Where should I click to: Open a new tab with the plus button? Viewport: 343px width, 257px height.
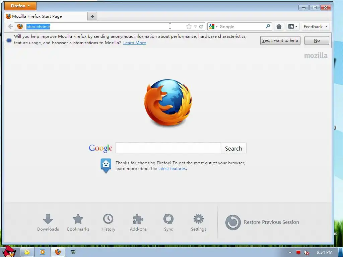(x=92, y=16)
